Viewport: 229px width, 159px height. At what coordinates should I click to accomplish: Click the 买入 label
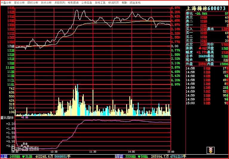pyautogui.click(x=190, y=29)
